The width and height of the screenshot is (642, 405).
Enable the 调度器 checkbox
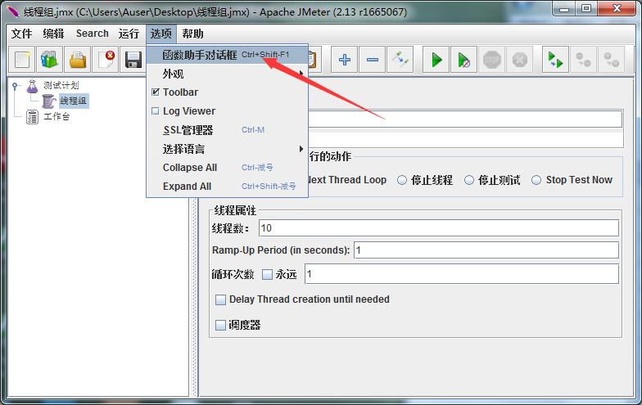(x=220, y=326)
